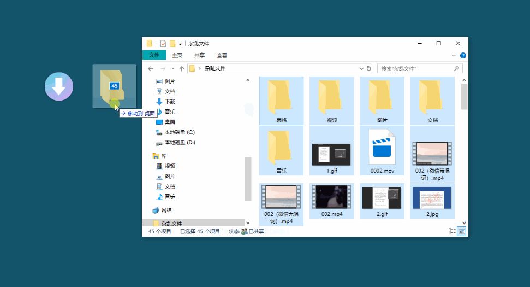
Task: Click the 已共享 status bar text
Action: 256,231
